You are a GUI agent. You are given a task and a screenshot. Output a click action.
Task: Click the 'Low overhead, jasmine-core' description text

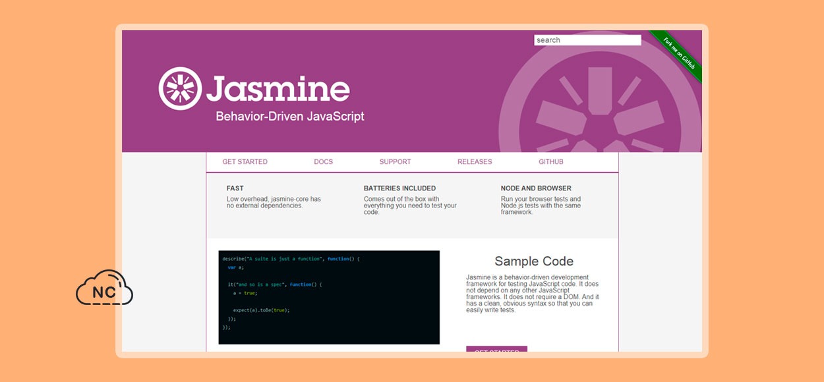point(274,202)
